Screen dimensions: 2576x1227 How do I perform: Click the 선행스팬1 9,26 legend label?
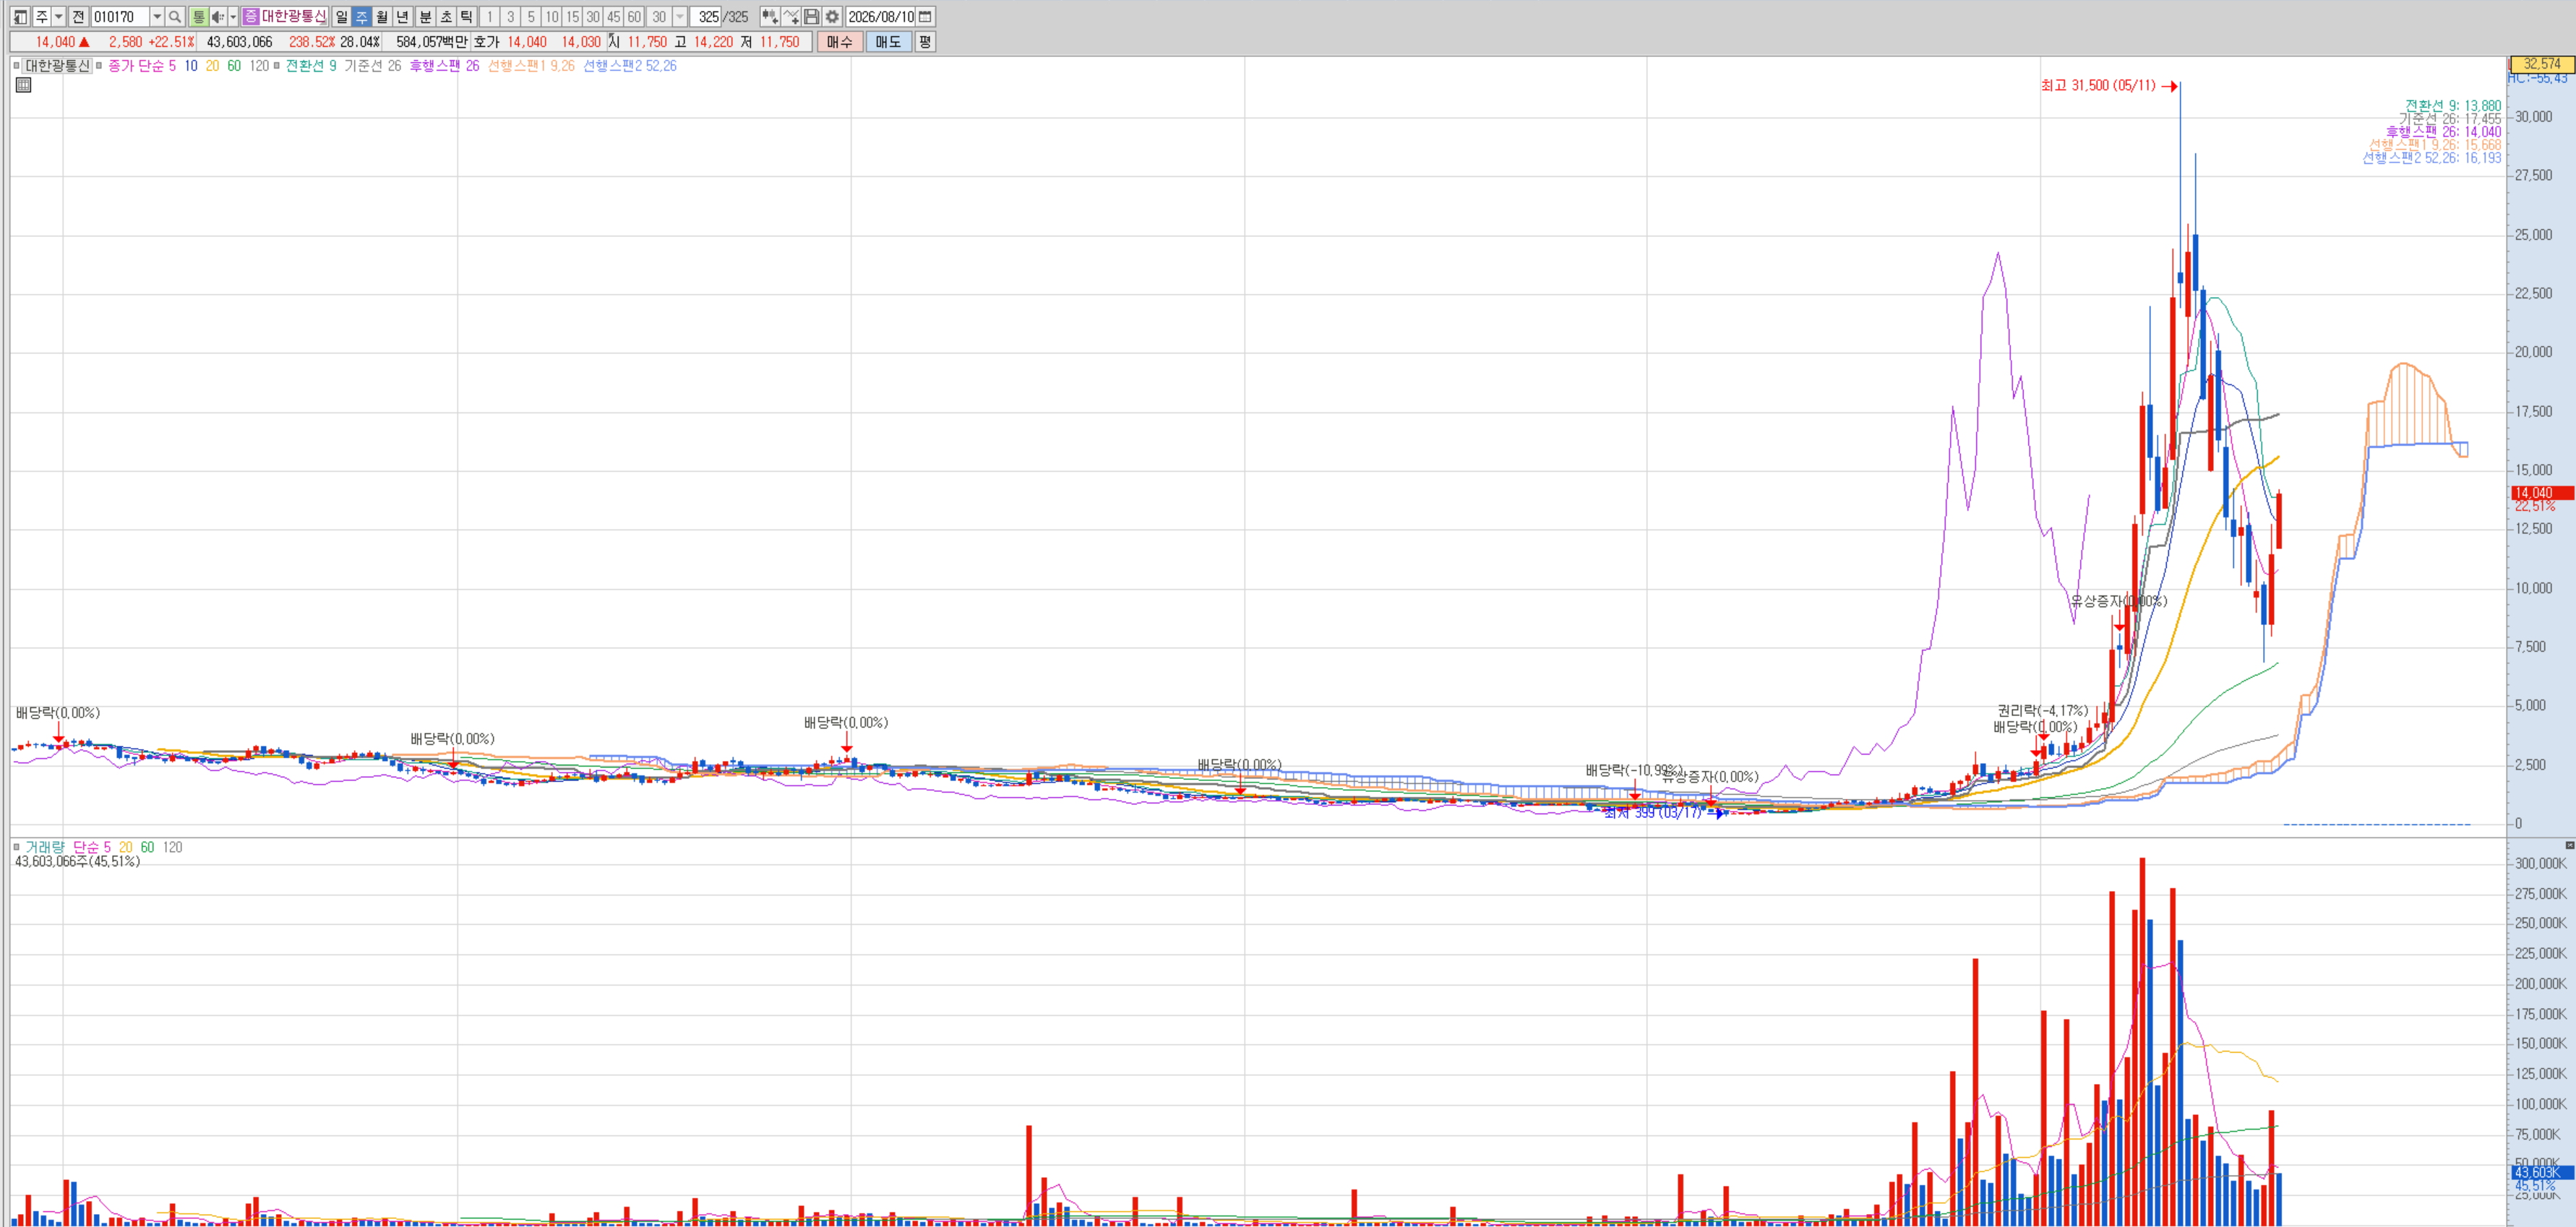tap(531, 66)
